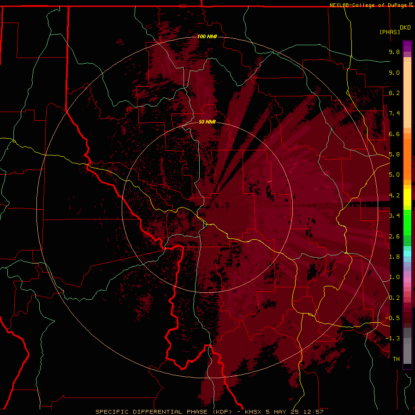Image resolution: width=415 pixels, height=415 pixels.
Task: Click the 1.8 value on the scale
Action: [x=394, y=257]
